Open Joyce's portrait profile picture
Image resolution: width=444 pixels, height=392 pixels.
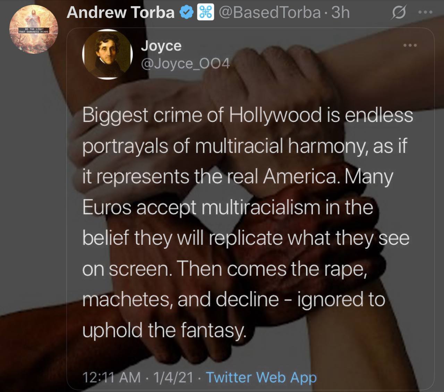pos(108,54)
